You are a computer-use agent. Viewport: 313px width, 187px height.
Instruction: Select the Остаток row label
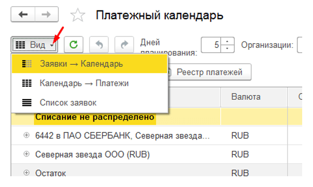pyautogui.click(x=51, y=173)
